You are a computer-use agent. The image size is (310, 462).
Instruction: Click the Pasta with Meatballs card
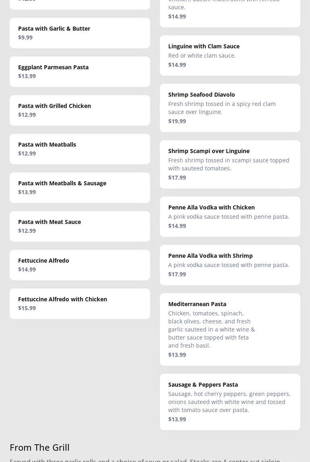click(80, 149)
